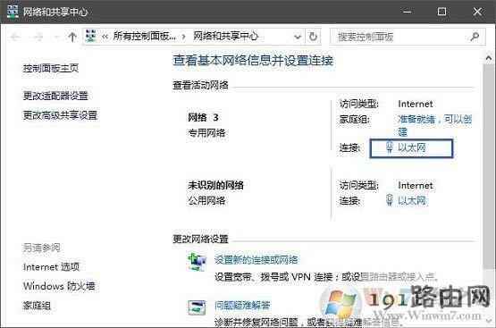496x328 pixels.
Task: Expand the breadcrumb double-chevron before 所有控制面板
Action: (105, 37)
